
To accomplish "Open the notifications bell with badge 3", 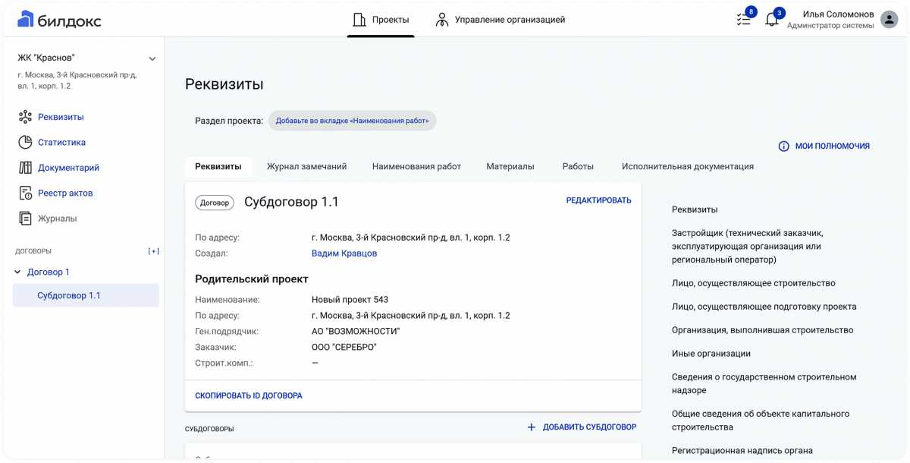I will pyautogui.click(x=771, y=17).
